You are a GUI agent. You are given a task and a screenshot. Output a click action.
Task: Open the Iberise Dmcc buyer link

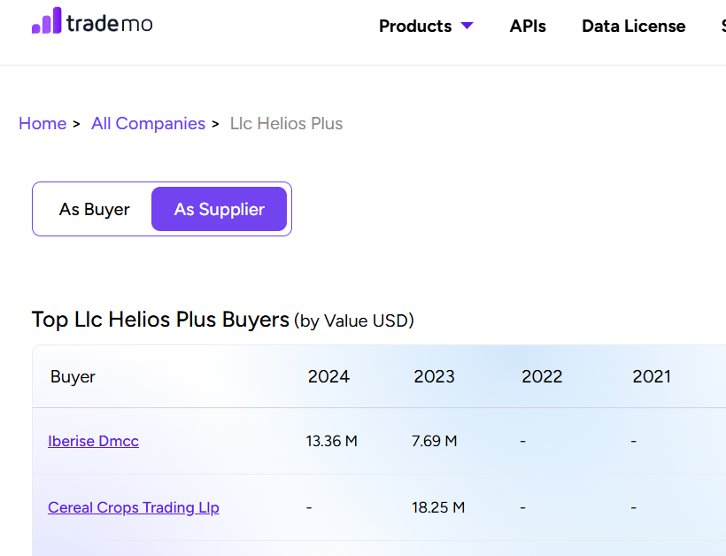point(94,441)
